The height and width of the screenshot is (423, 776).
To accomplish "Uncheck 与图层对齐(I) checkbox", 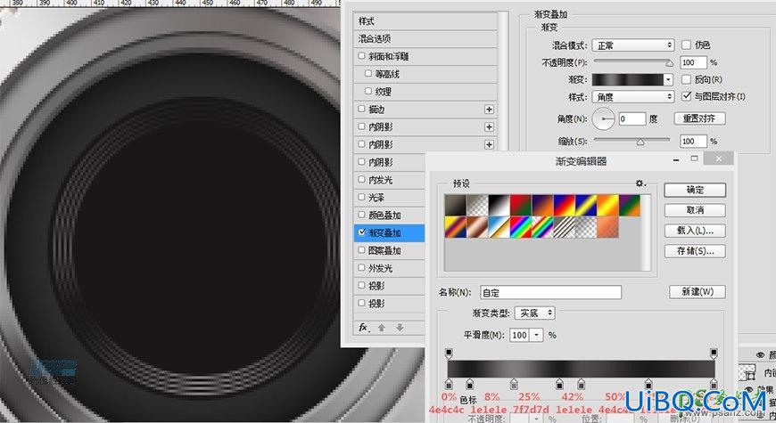I will tap(686, 96).
